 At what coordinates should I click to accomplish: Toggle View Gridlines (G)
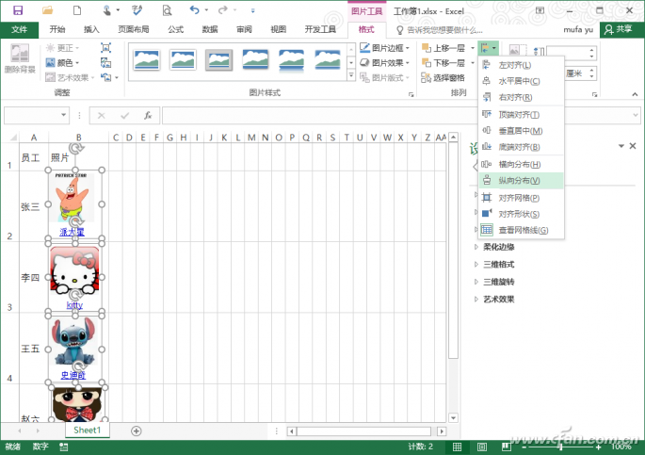click(521, 230)
